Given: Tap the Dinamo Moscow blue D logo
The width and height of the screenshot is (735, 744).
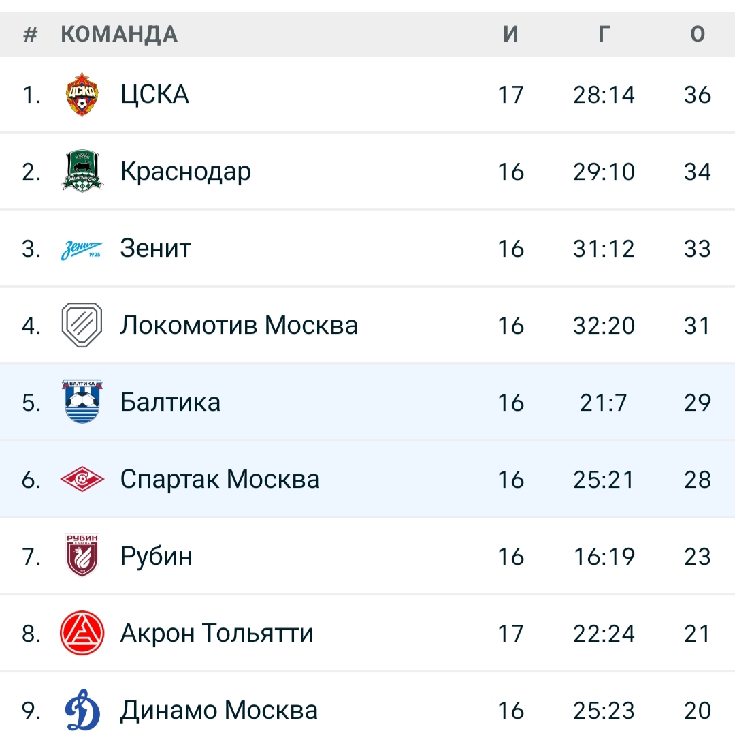Looking at the screenshot, I should 82,710.
